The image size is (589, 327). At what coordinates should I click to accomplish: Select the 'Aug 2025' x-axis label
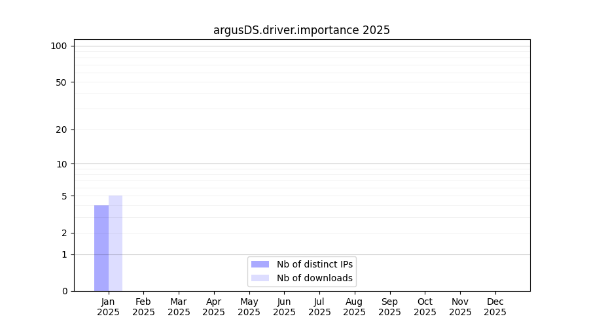coord(354,307)
